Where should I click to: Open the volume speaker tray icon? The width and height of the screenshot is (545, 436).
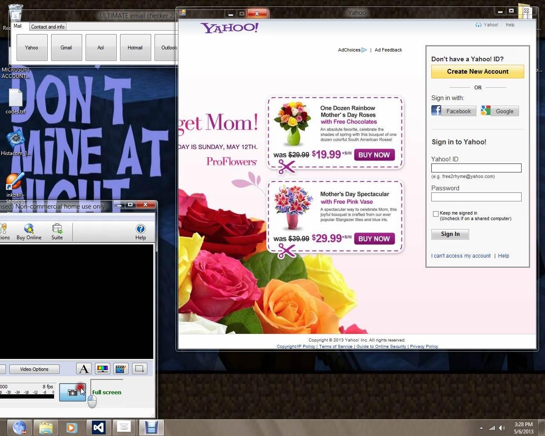[502, 428]
